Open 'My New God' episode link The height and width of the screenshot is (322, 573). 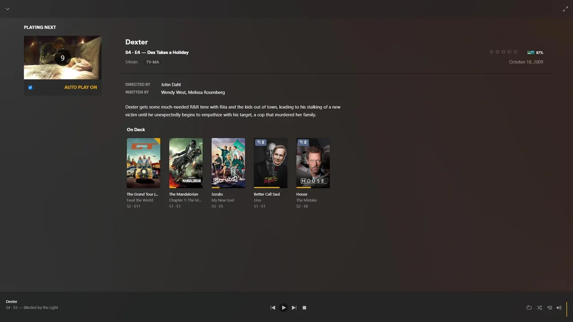[222, 200]
